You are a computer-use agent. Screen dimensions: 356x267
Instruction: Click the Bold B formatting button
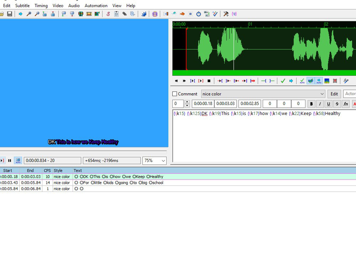tap(311, 104)
